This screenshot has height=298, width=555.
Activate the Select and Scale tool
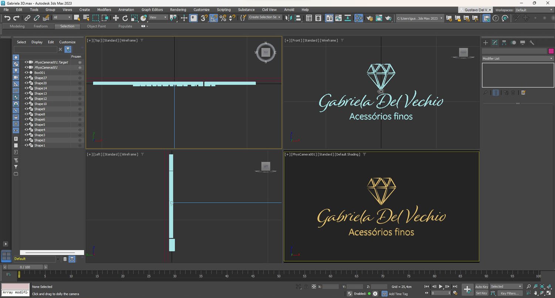click(x=134, y=18)
